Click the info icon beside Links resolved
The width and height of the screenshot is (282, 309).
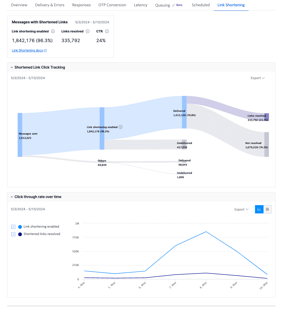point(87,31)
